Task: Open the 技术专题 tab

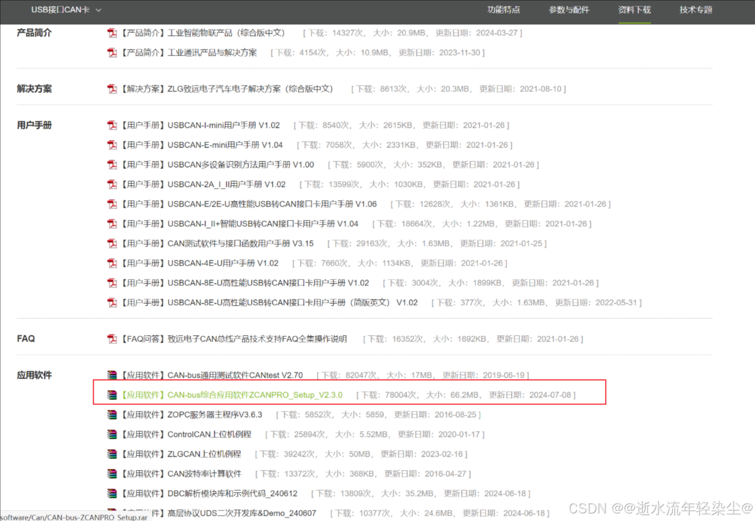Action: [x=696, y=10]
